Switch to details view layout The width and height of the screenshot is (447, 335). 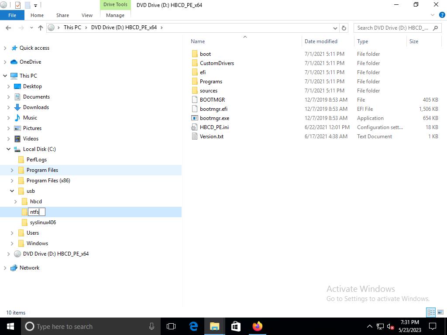coord(431,312)
